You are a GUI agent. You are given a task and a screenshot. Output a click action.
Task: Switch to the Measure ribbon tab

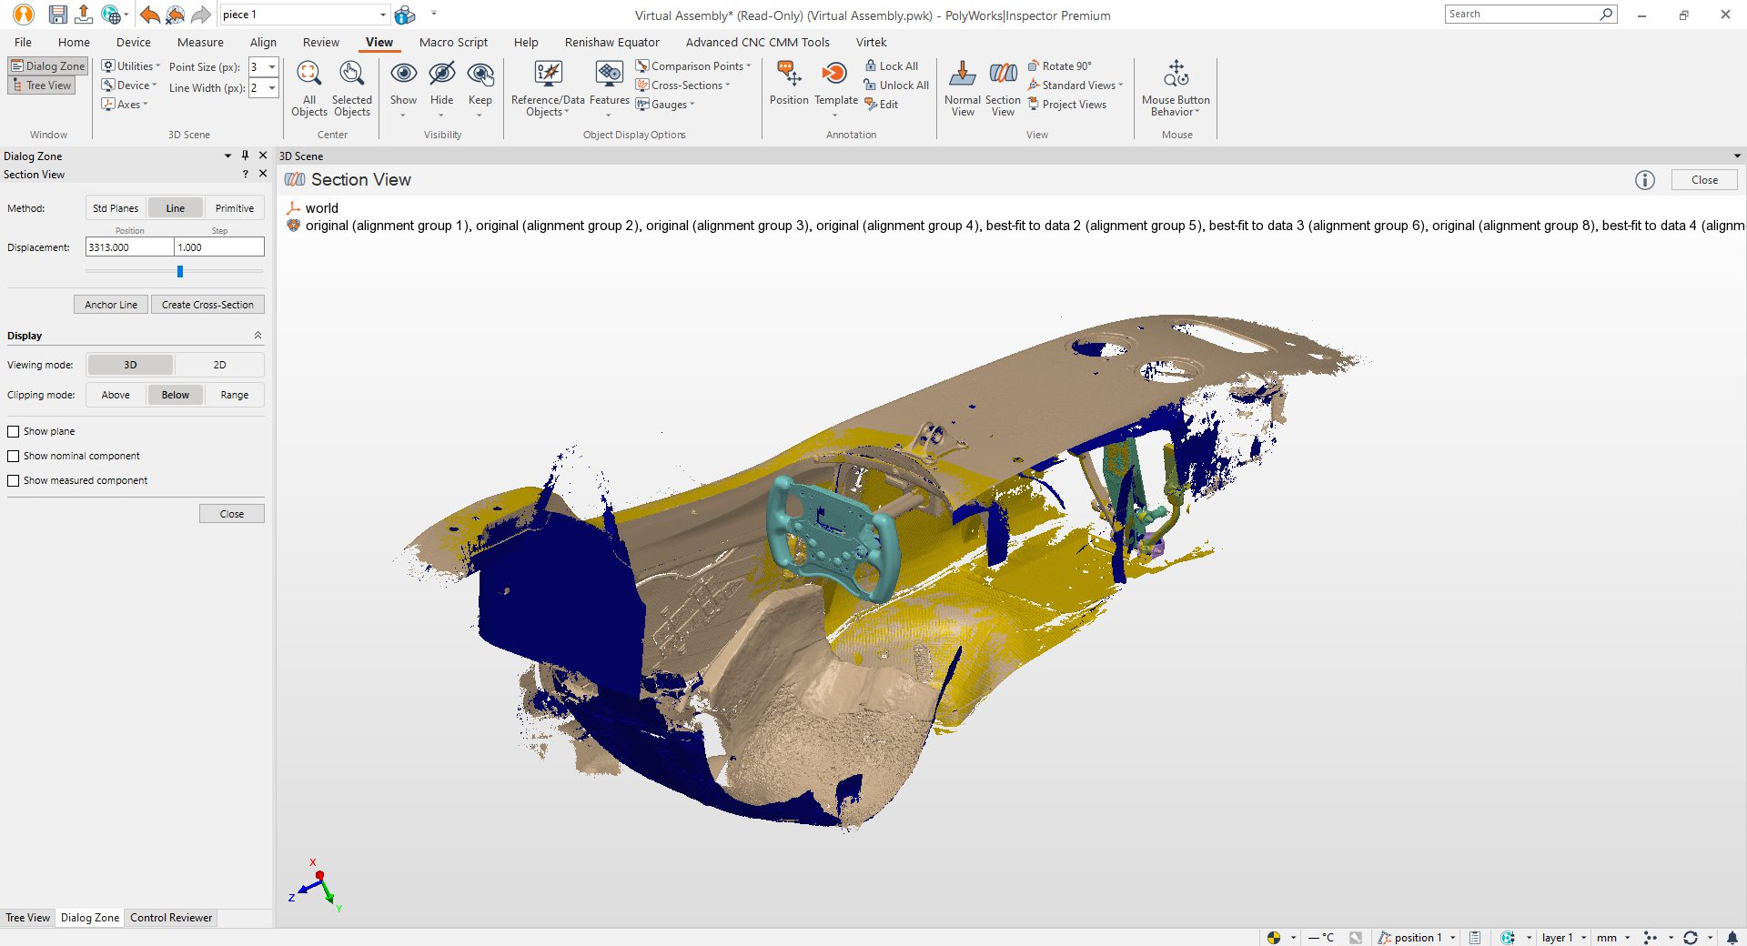[199, 42]
